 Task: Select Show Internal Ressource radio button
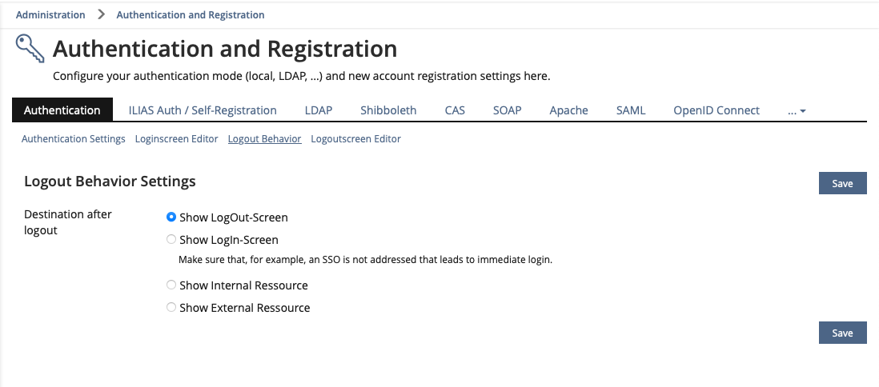click(171, 285)
